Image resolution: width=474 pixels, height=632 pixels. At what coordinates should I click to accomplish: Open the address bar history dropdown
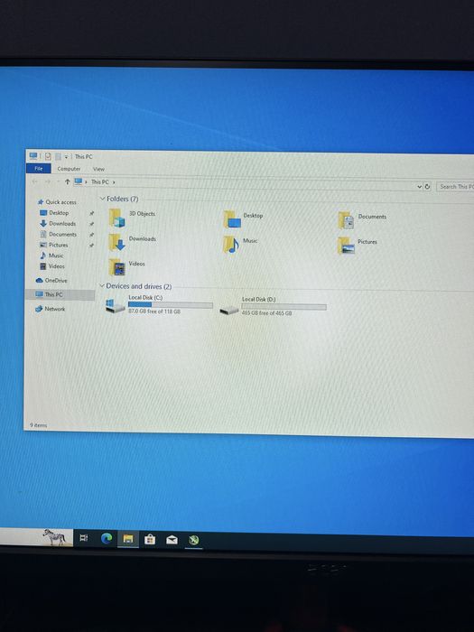point(420,187)
